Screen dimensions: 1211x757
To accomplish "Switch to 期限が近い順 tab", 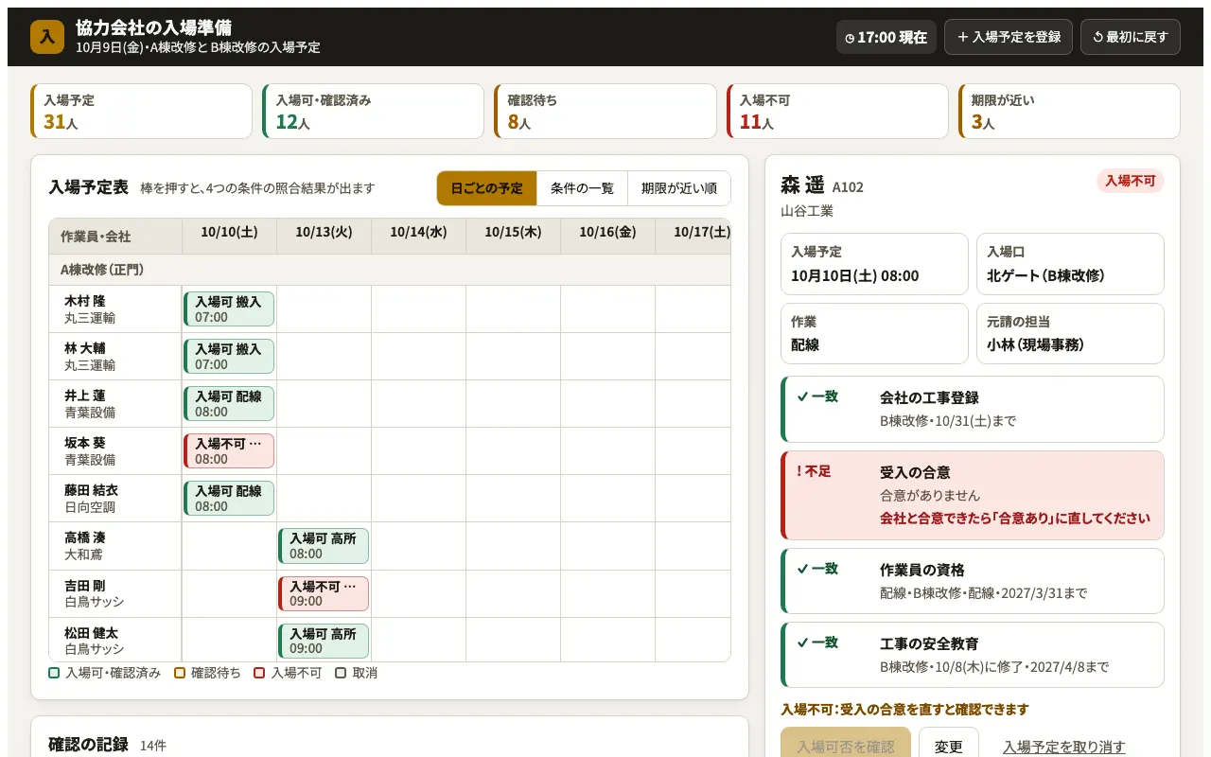I will (x=678, y=188).
